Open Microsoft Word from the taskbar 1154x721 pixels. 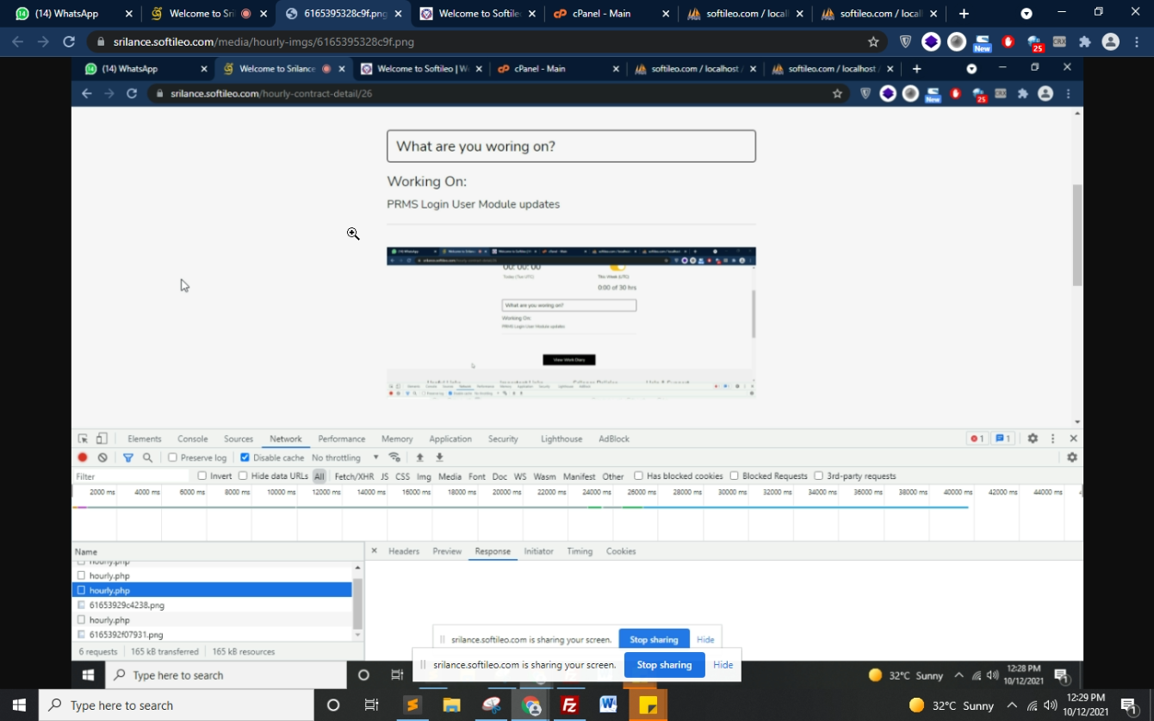coord(609,705)
